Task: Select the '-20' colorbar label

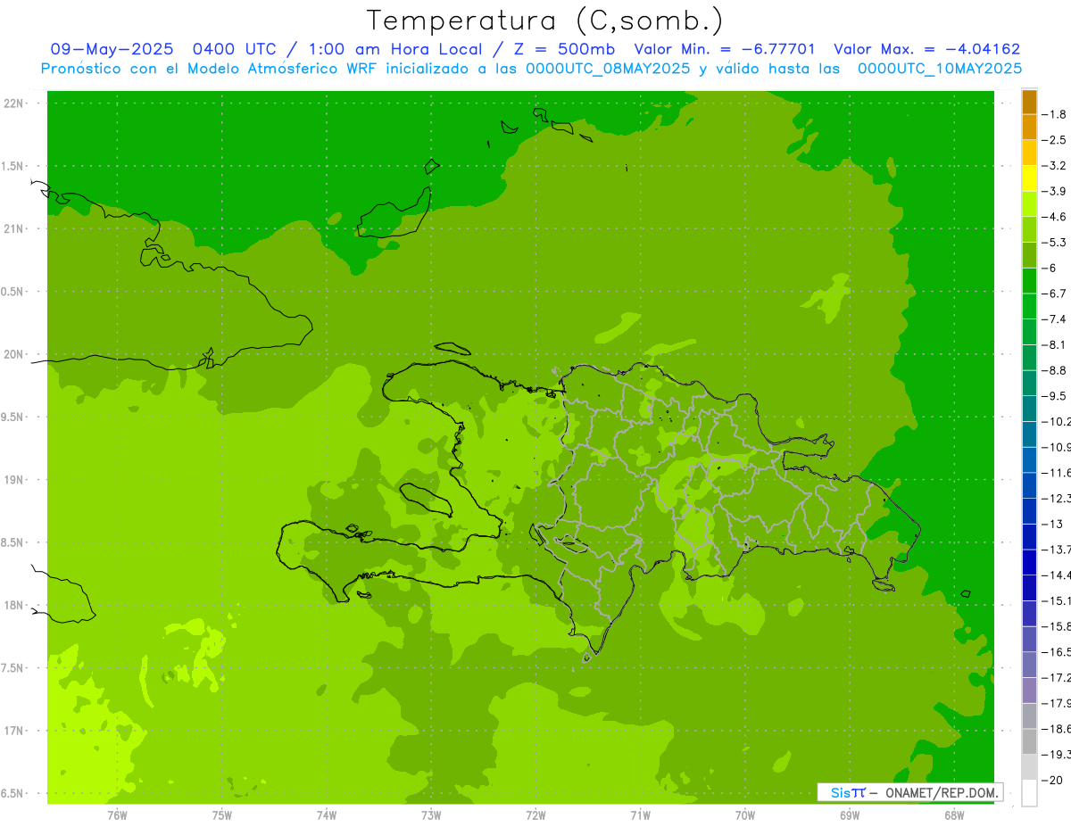Action: pos(1053,780)
